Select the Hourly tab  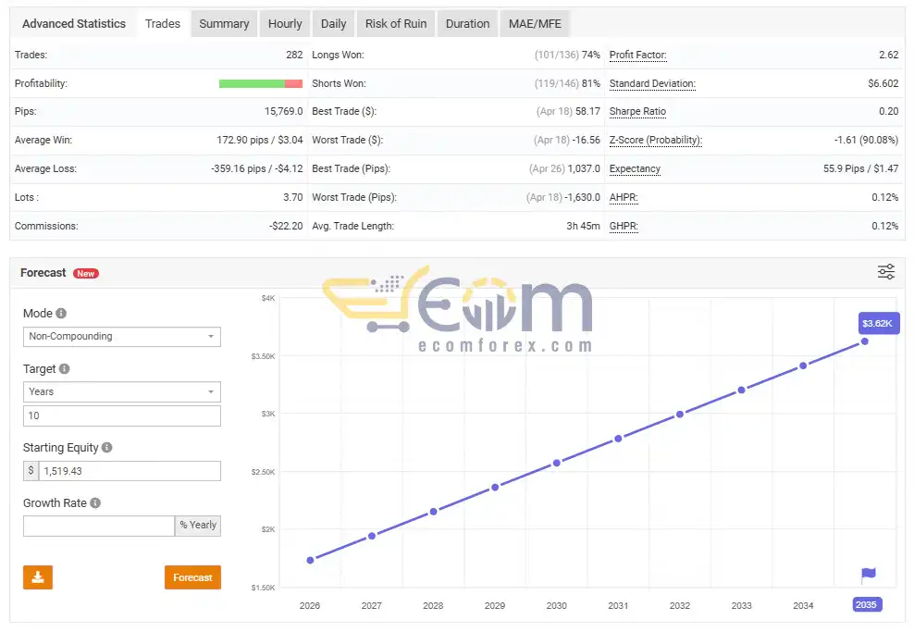tap(285, 24)
